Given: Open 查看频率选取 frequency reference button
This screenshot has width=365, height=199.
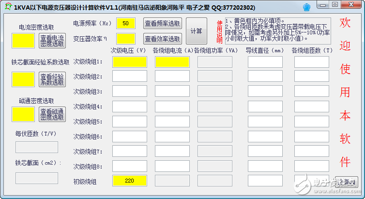Looking at the screenshot, I should point(163,23).
